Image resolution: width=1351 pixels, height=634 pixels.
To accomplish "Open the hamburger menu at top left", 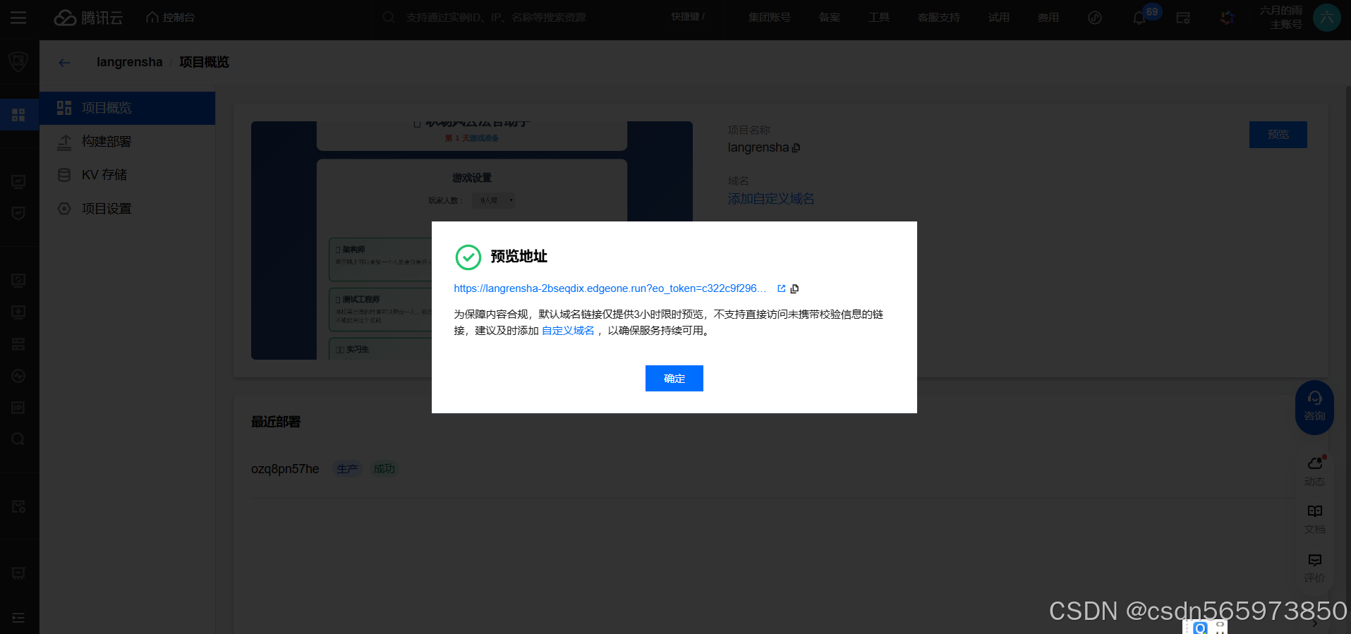I will coord(18,18).
